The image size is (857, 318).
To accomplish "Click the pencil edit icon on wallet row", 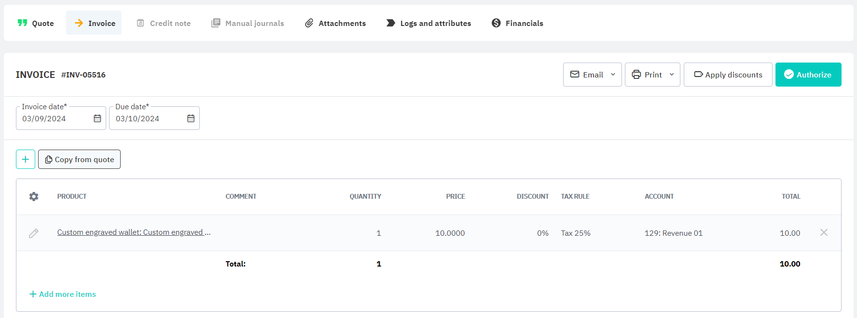I will (x=34, y=233).
